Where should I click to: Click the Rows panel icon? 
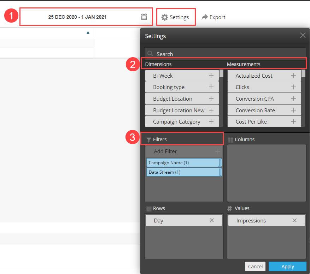coord(149,208)
